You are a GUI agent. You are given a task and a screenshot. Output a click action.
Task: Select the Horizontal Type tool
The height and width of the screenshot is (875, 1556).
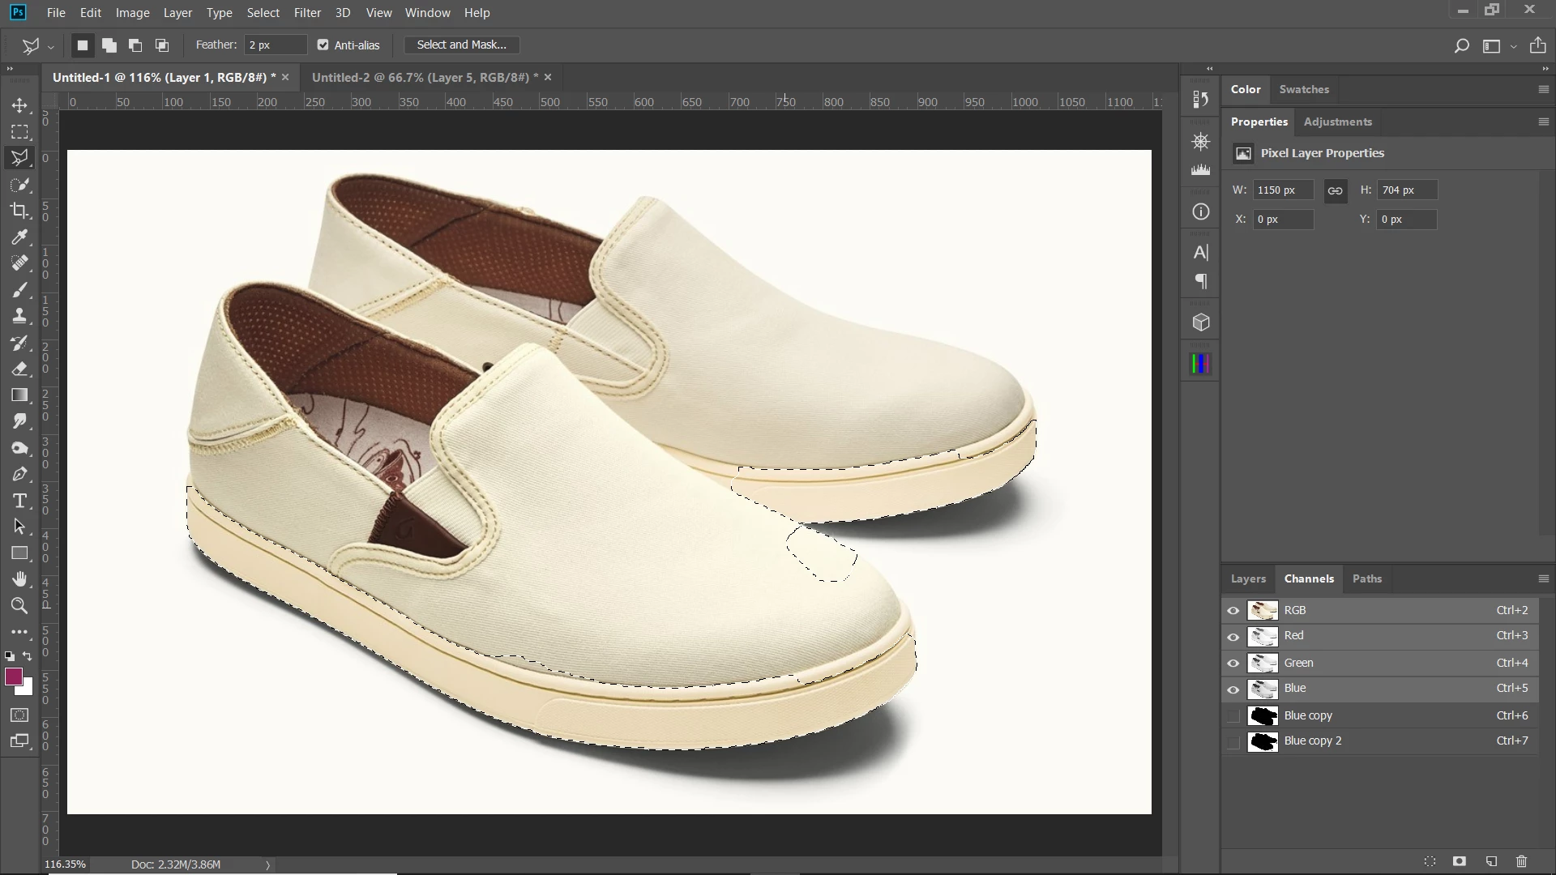19,501
